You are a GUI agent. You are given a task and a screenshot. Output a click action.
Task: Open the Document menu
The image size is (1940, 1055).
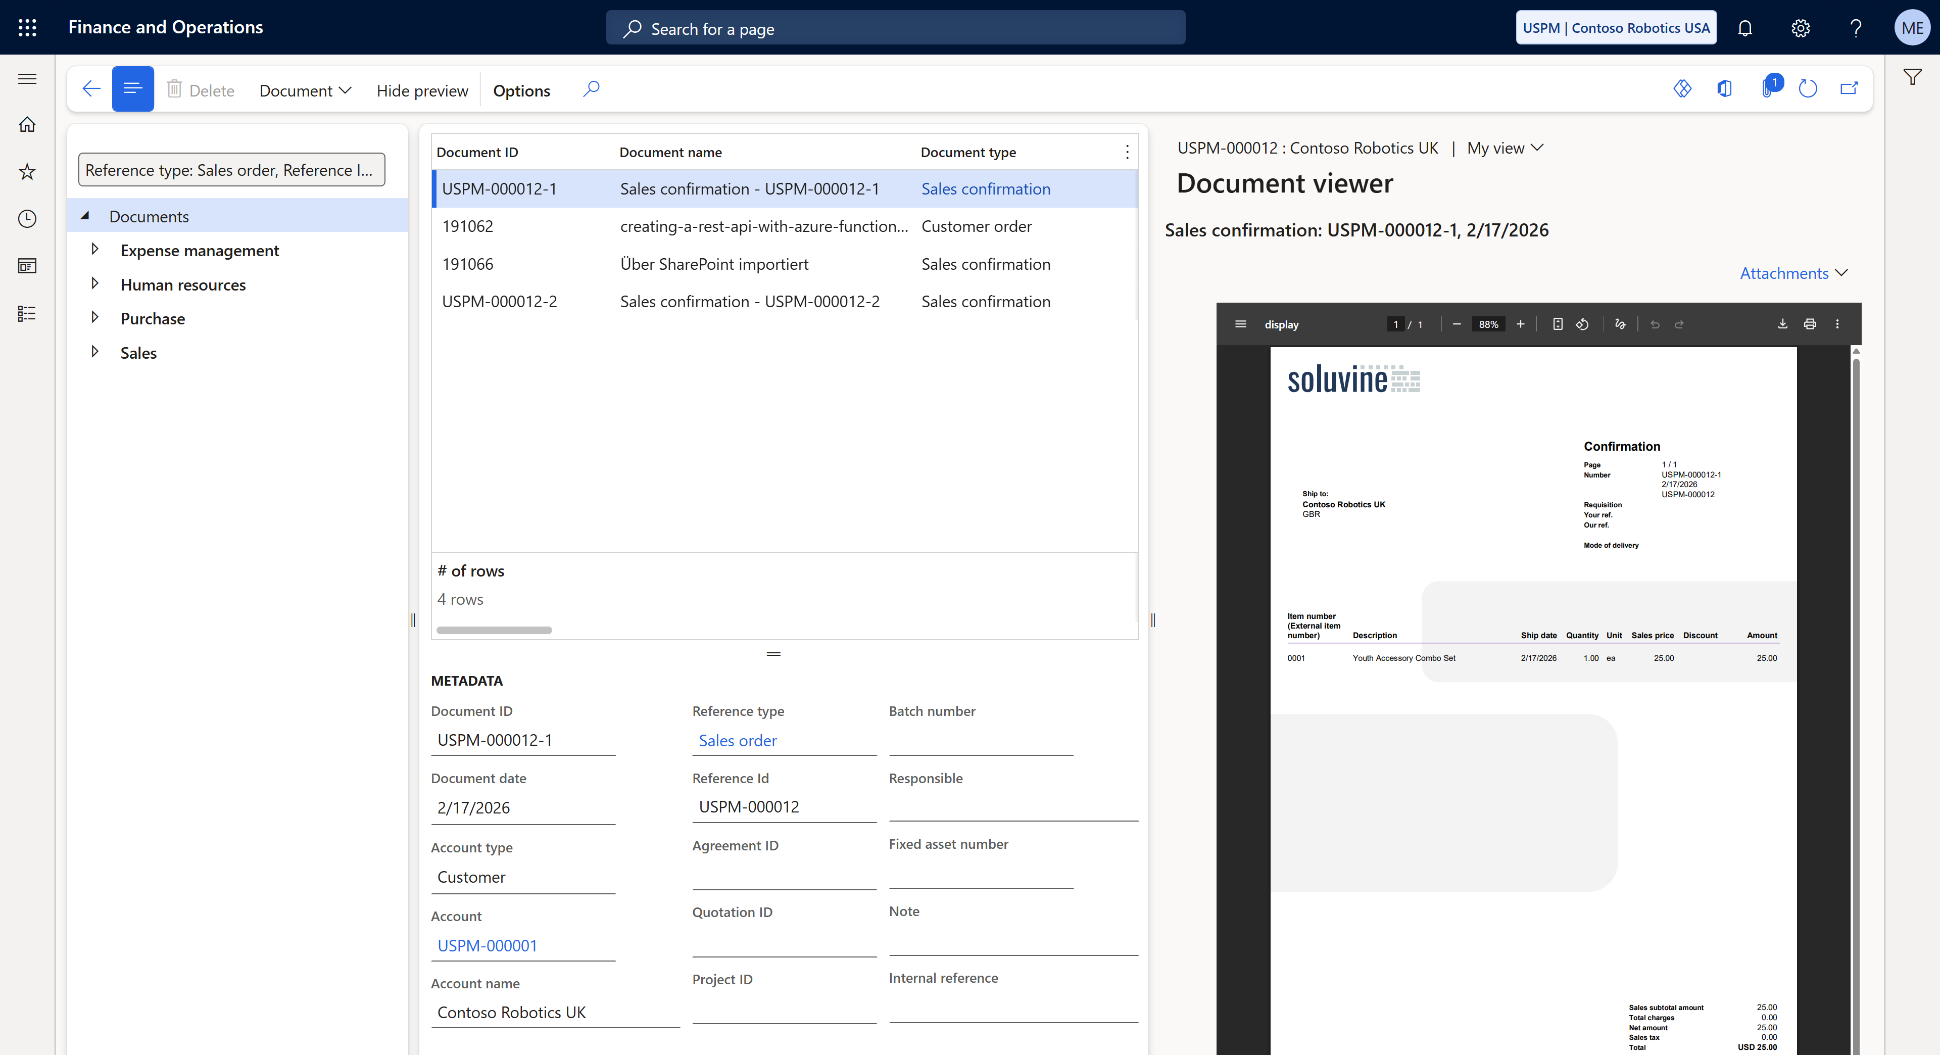point(305,90)
